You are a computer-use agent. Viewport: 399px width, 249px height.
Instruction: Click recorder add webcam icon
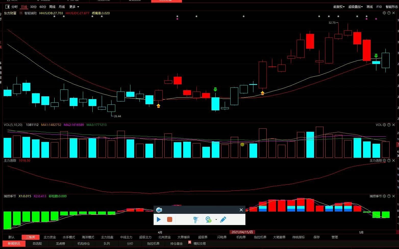[x=208, y=219]
